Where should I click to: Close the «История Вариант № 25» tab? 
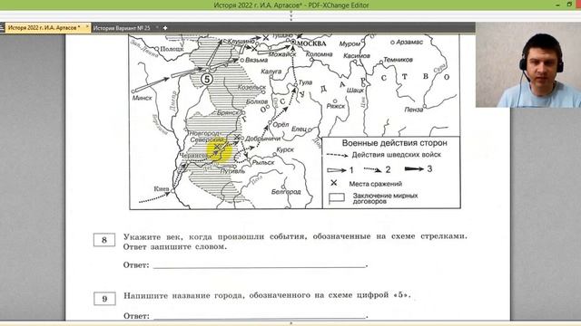click(157, 27)
